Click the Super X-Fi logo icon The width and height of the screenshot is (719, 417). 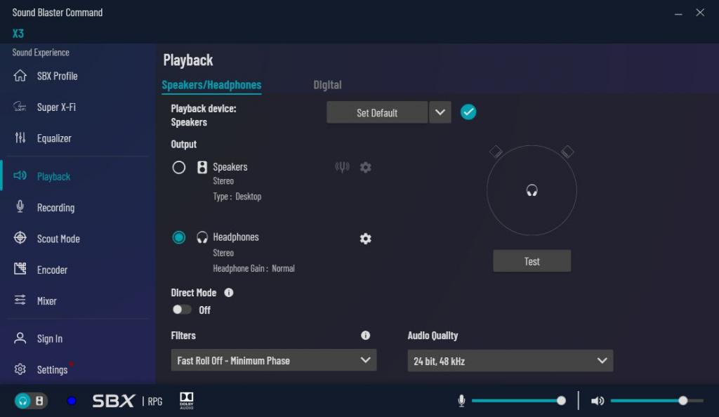(20, 107)
